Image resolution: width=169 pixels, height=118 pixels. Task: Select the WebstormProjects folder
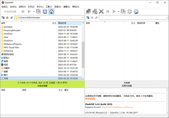12,44
